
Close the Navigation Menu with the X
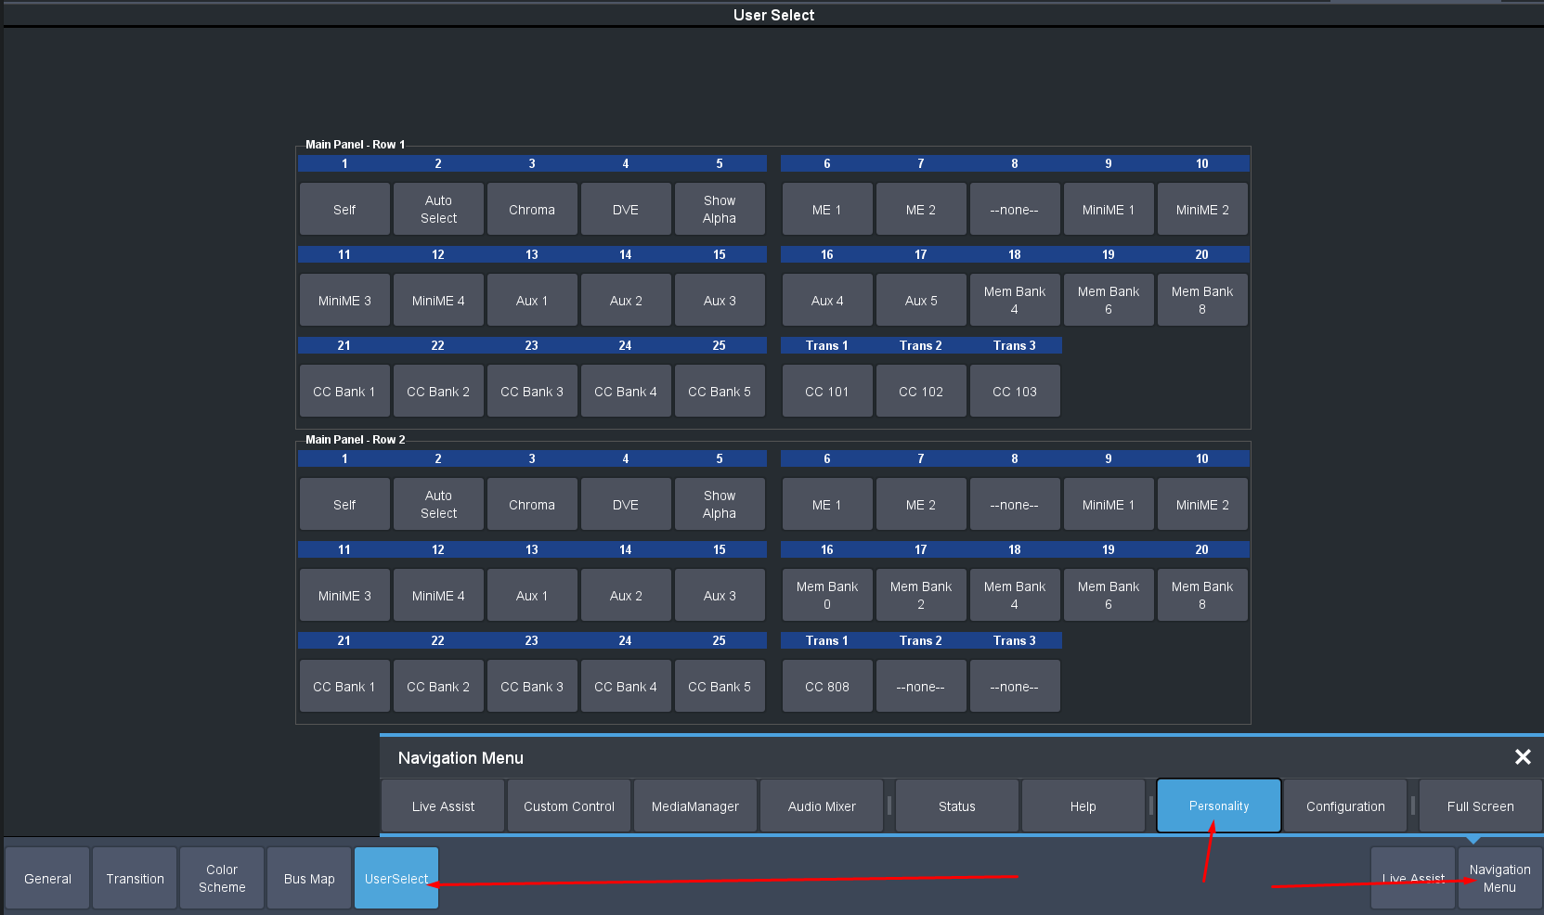coord(1523,757)
